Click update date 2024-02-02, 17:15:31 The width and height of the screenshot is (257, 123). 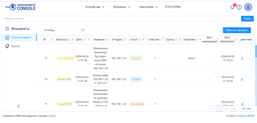point(228,58)
